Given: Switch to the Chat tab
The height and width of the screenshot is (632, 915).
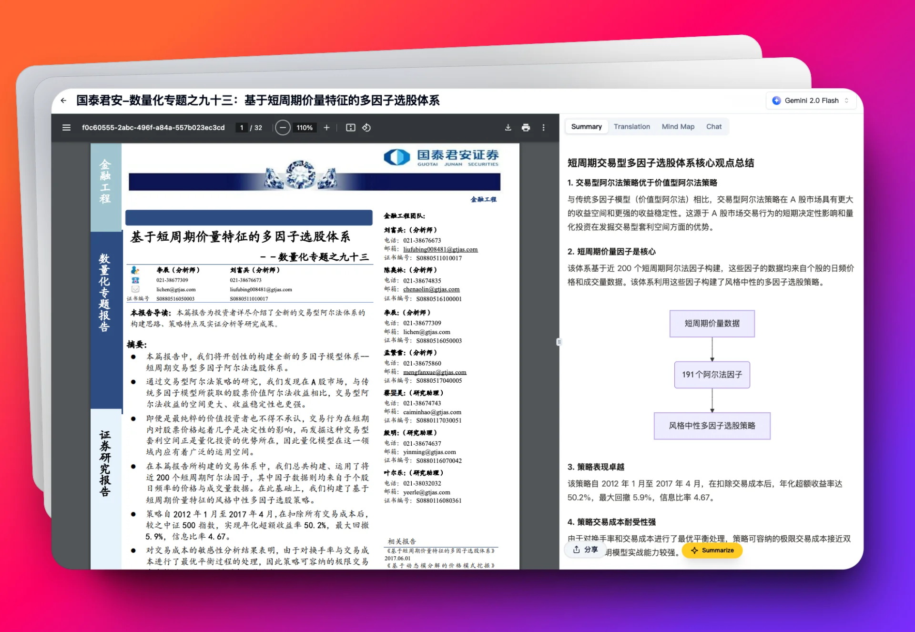Looking at the screenshot, I should click(713, 127).
